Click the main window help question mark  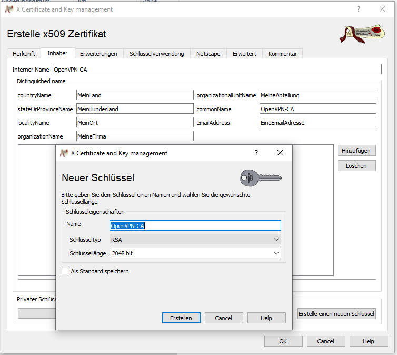tap(359, 9)
